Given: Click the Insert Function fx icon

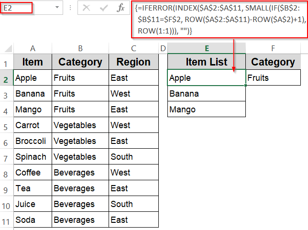Looking at the screenshot, I should point(121,8).
